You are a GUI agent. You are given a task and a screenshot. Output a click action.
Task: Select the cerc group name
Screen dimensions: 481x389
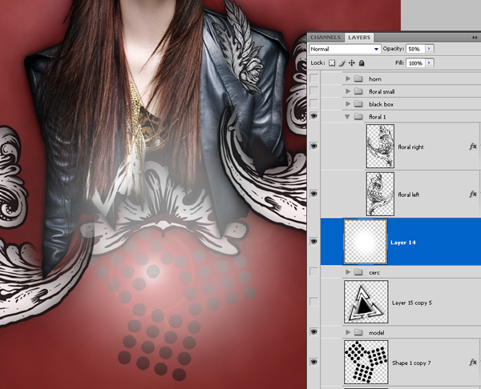coord(374,273)
